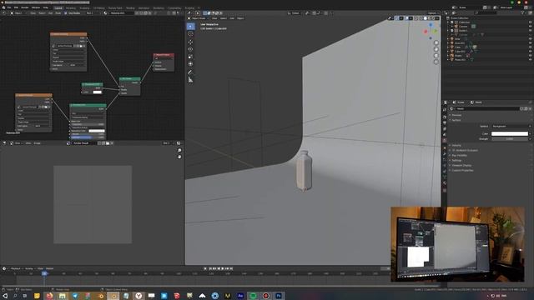Toggle Use Nodes checkbox in node editor

coord(66,13)
